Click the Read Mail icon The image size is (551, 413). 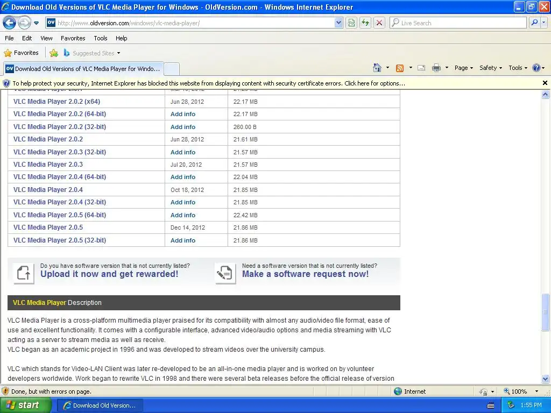point(421,68)
